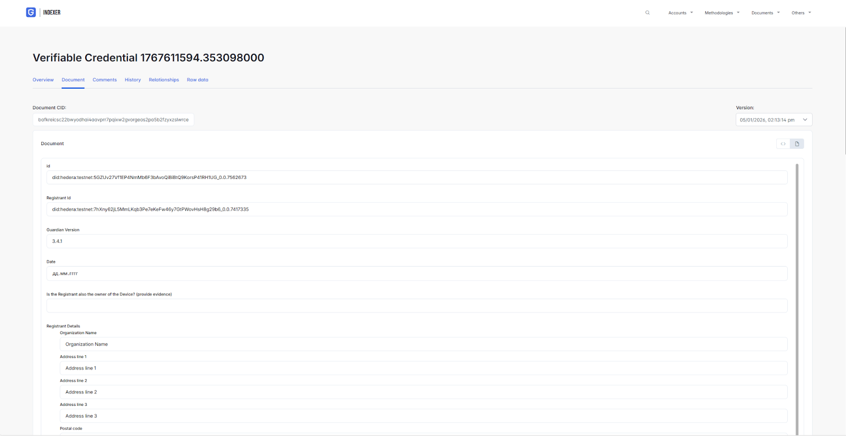Click the Date field
846x436 pixels.
click(x=417, y=273)
